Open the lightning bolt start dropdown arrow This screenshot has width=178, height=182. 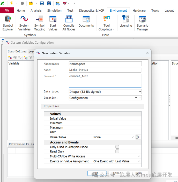tap(17, 3)
